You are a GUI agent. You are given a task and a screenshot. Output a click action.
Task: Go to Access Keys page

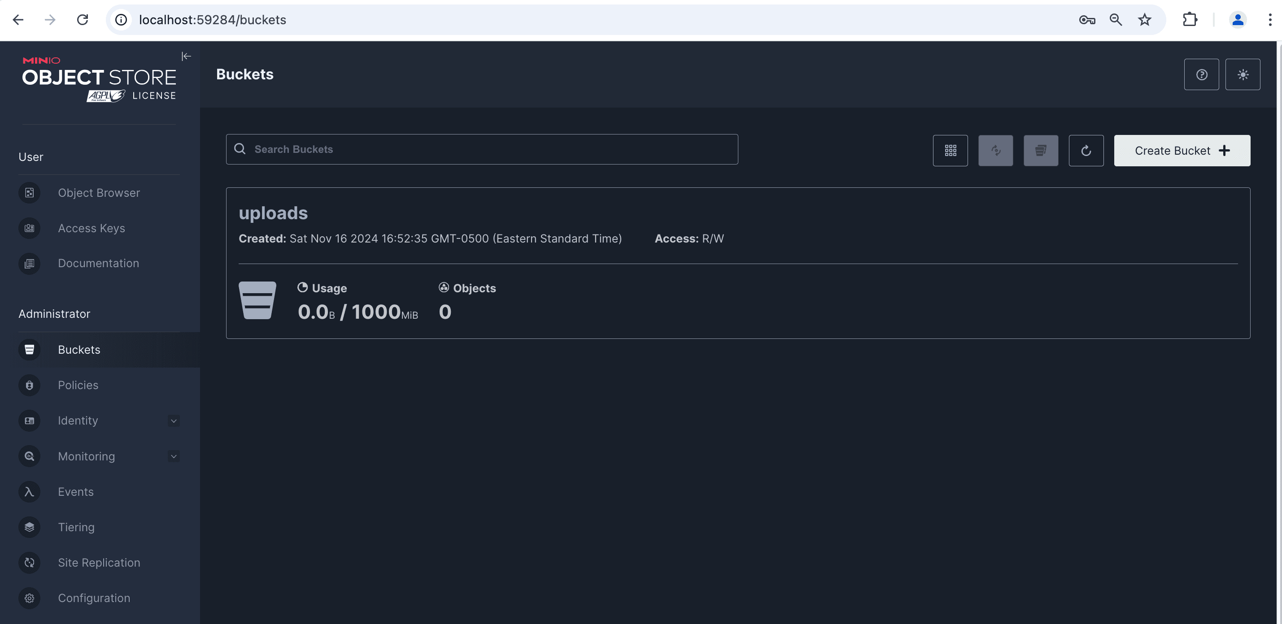click(x=91, y=228)
